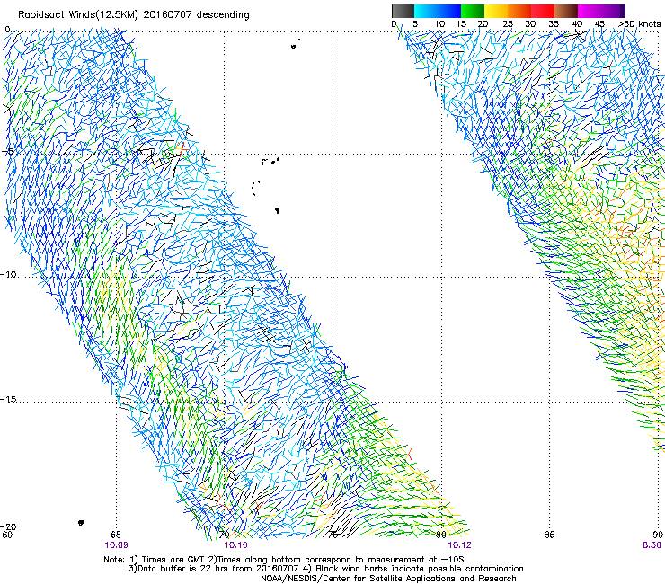
Task: Select the "35" legend scale label
Action: [x=554, y=24]
